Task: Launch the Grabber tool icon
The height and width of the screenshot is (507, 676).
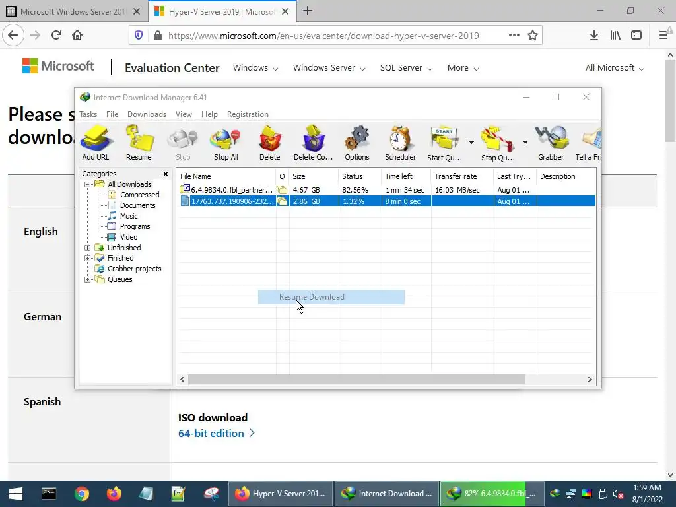Action: (551, 143)
